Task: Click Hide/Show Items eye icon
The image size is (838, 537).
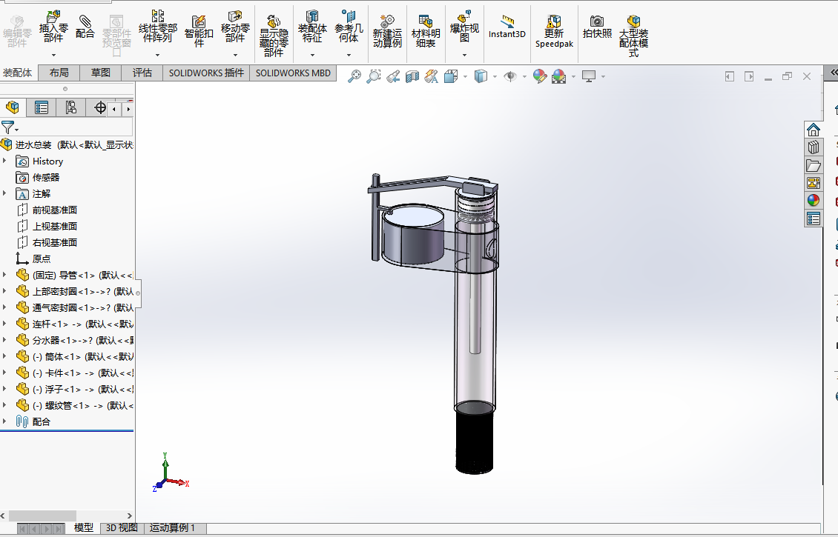Action: [x=510, y=76]
